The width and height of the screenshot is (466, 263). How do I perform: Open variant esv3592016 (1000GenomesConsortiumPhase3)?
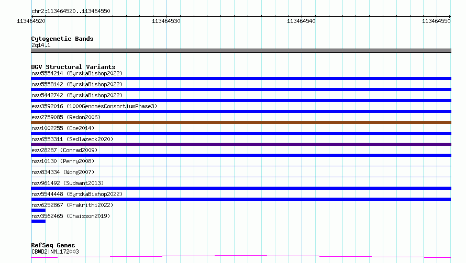coord(94,106)
